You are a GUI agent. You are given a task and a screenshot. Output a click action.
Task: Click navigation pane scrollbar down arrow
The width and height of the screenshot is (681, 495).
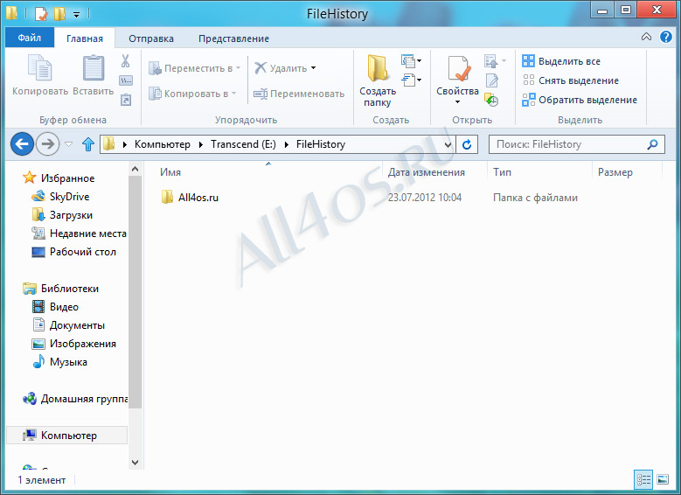pyautogui.click(x=136, y=462)
